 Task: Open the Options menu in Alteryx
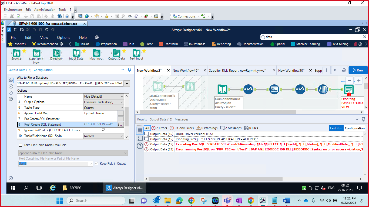[64, 37]
